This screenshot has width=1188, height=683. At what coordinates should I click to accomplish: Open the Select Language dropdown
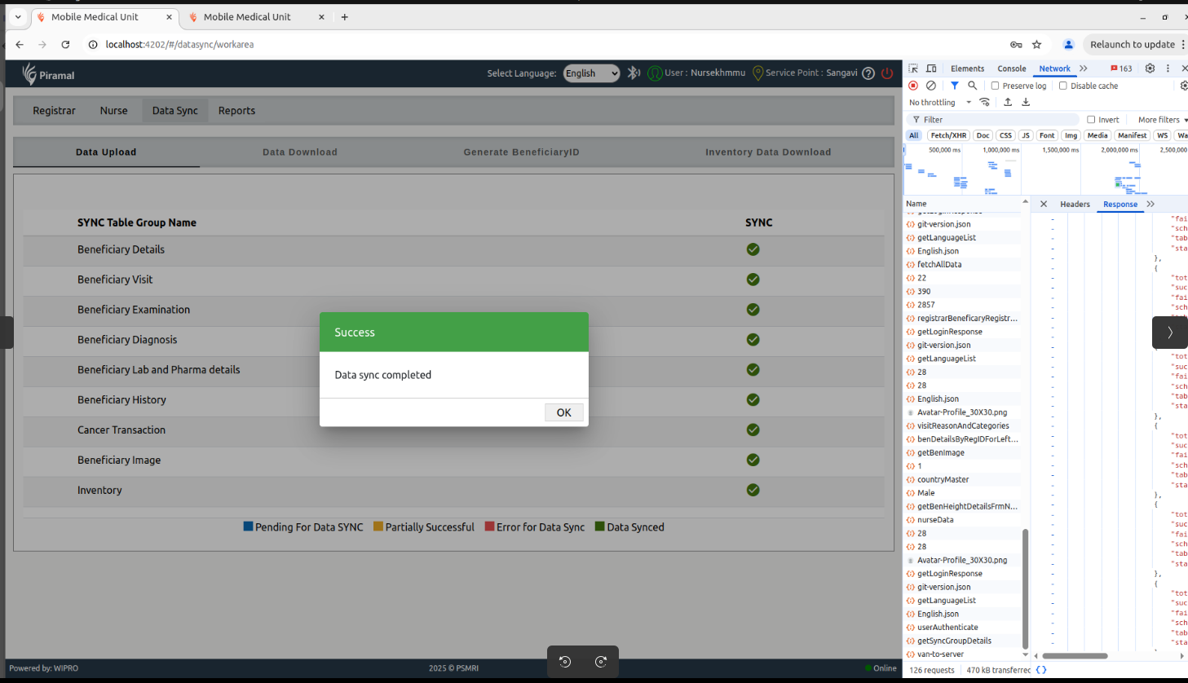click(x=592, y=73)
